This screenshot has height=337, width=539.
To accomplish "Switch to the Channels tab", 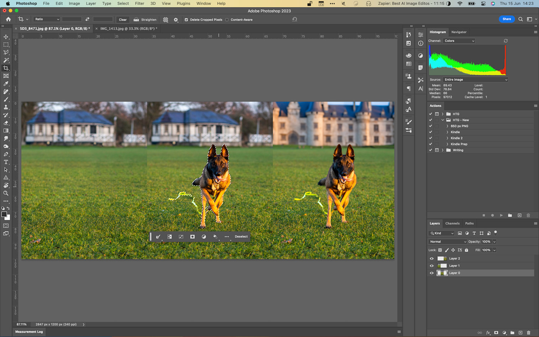I will pos(452,223).
